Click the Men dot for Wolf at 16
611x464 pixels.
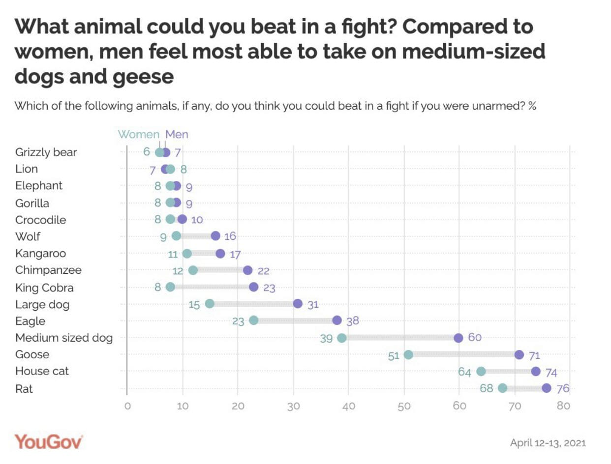coord(215,236)
